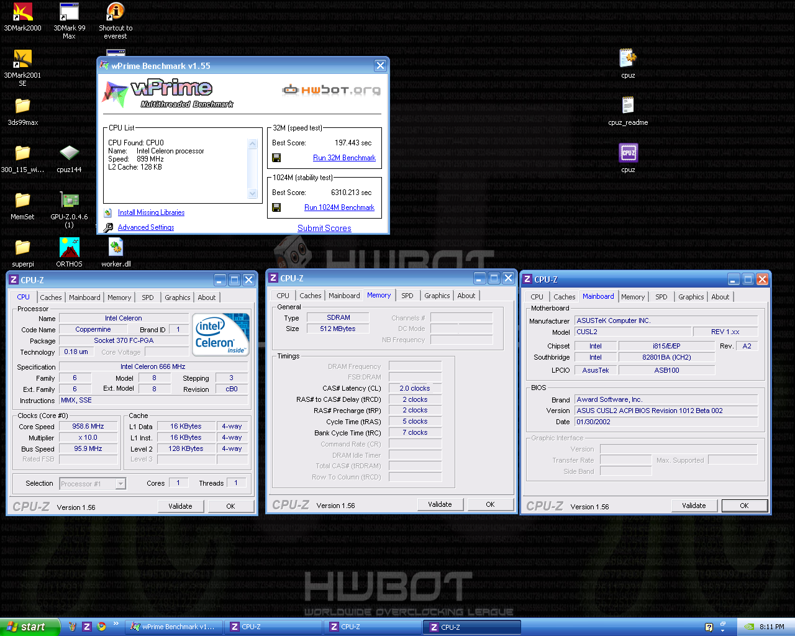Click the CPU list scroll up arrow in wPrime

[252, 144]
